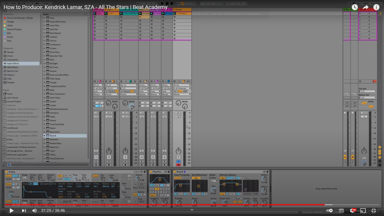The height and width of the screenshot is (216, 384).
Task: Mute the video volume speaker icon
Action: 34,210
